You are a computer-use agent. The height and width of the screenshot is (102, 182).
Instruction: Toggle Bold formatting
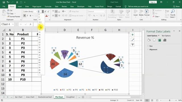tap(24, 16)
